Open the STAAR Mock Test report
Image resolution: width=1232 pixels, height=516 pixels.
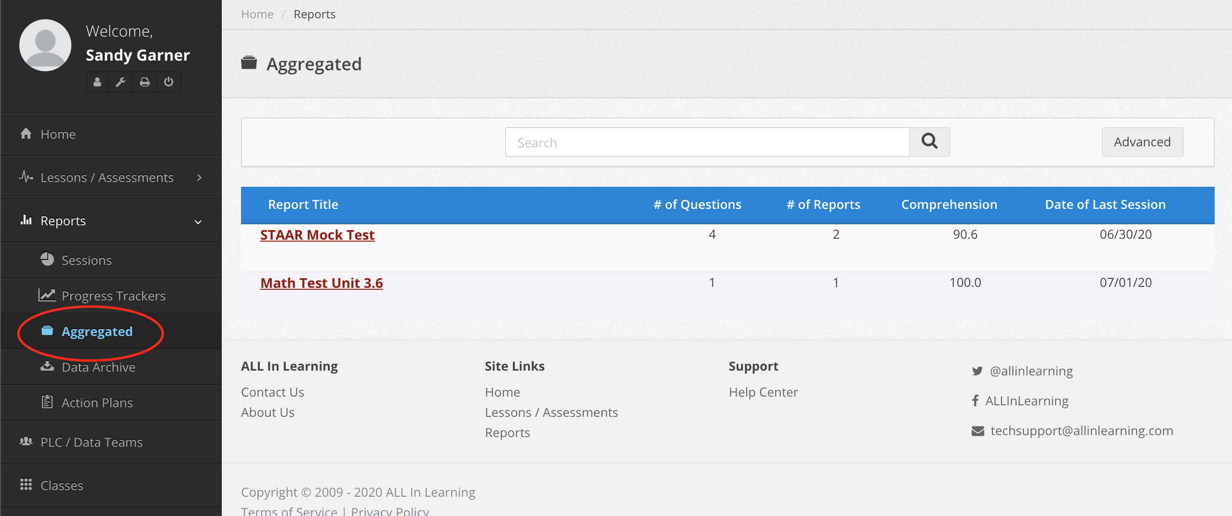pos(317,235)
